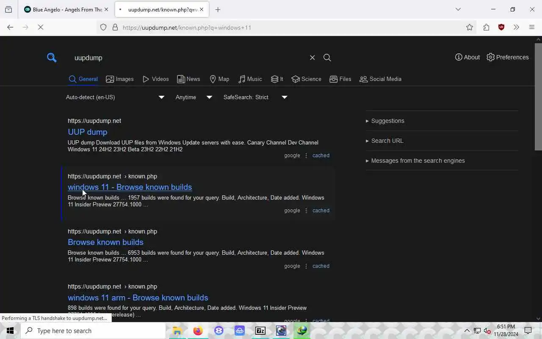The height and width of the screenshot is (339, 542).
Task: Click the https://uupdump.net URL text of first result
Action: pos(94,121)
